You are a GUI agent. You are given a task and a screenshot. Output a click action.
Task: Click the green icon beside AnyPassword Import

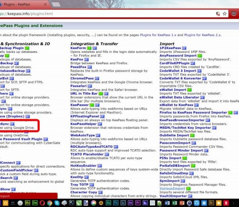tap(200, 56)
